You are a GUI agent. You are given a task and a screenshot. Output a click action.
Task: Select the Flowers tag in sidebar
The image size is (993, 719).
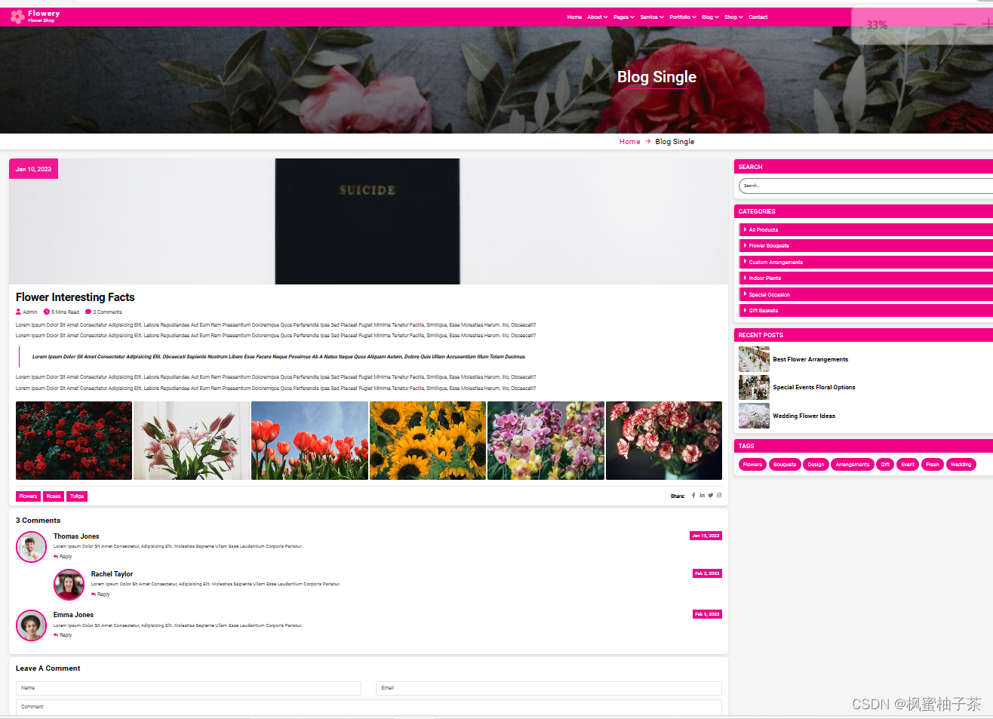coord(752,465)
